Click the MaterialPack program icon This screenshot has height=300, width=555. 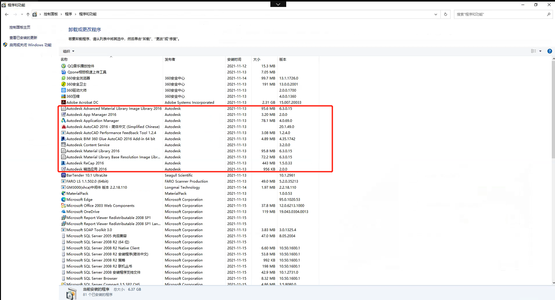63,193
